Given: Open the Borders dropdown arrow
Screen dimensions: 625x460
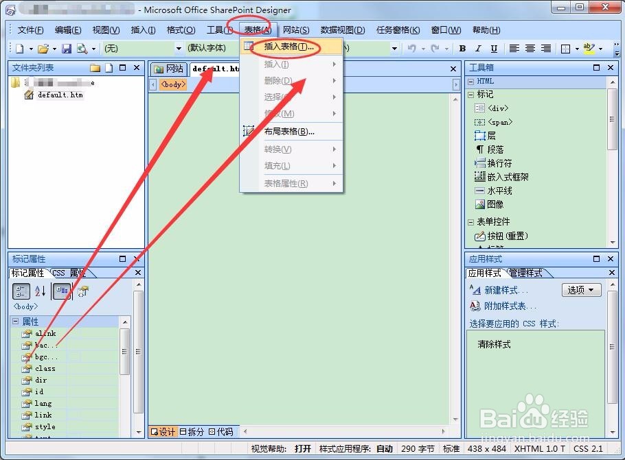Looking at the screenshot, I should [577, 49].
